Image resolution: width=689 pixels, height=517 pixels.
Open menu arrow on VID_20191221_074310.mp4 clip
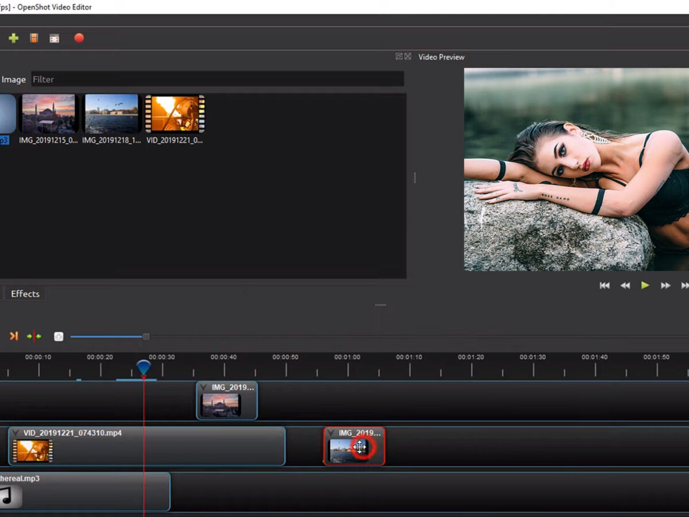(x=16, y=433)
